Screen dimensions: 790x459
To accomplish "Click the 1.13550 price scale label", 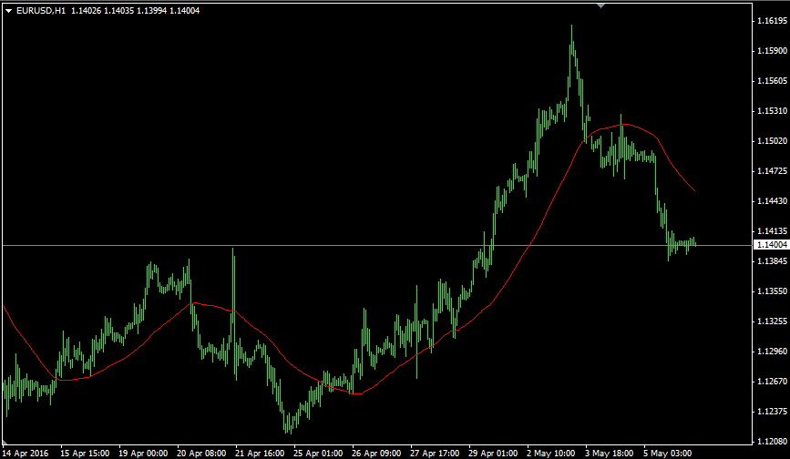I will (772, 291).
